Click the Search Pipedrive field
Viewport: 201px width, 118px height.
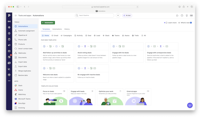point(94,15)
